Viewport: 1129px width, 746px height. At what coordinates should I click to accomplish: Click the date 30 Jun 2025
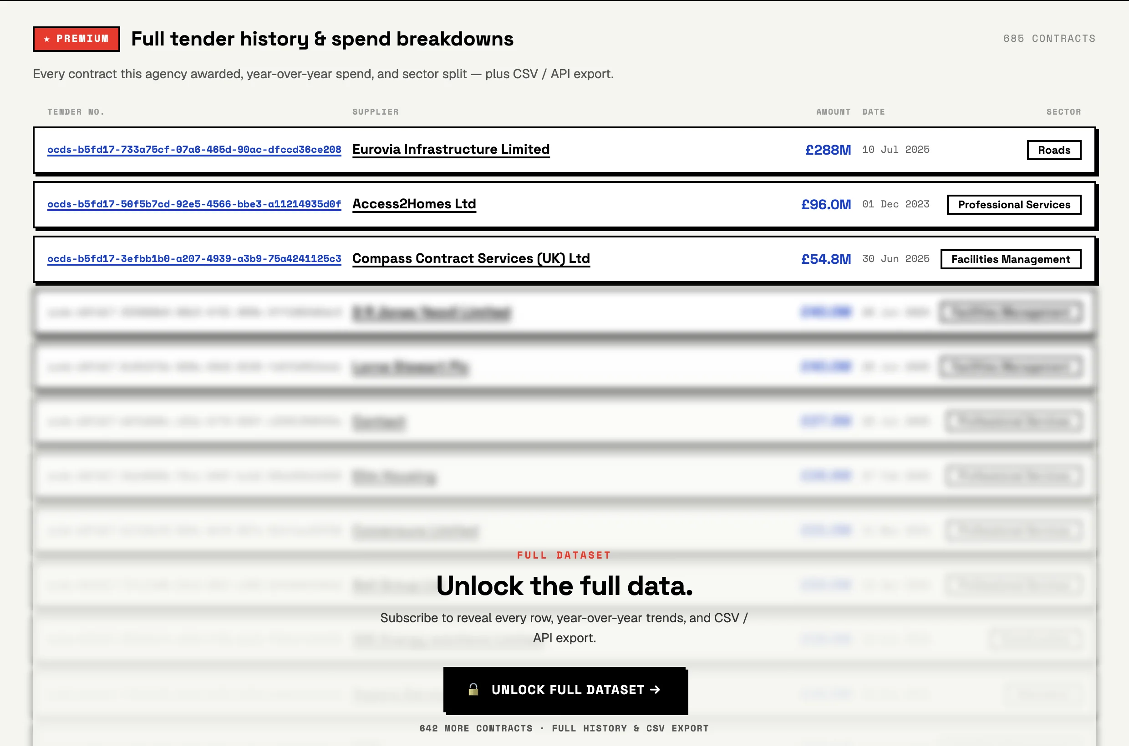[895, 259]
